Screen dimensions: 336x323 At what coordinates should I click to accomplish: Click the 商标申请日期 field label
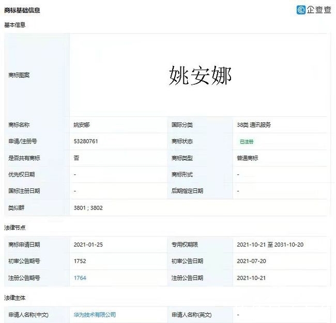coord(24,245)
